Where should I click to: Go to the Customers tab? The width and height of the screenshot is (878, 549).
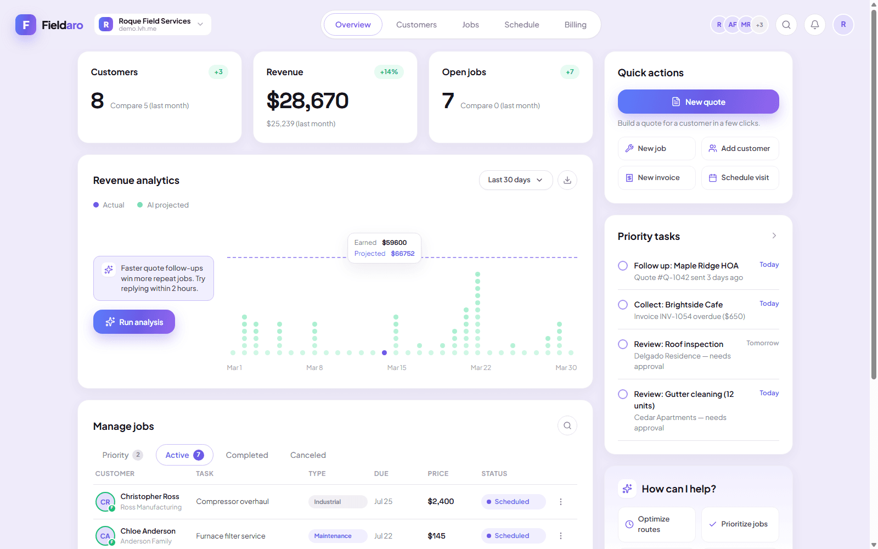(x=417, y=25)
